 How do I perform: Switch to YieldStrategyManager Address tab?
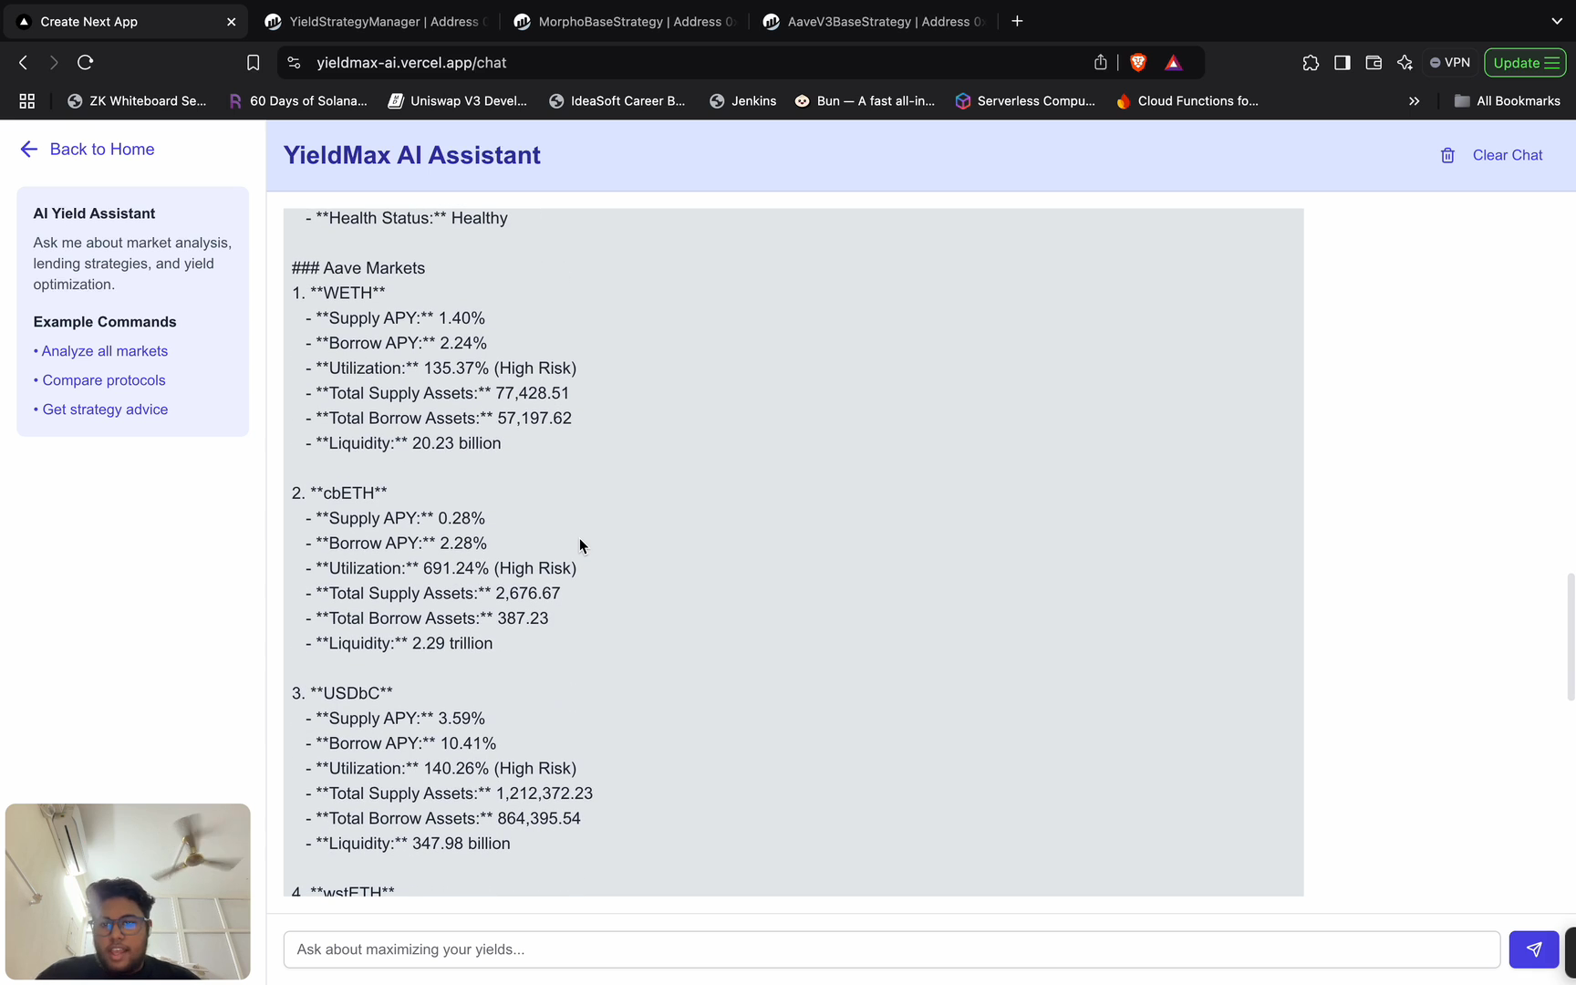376,22
